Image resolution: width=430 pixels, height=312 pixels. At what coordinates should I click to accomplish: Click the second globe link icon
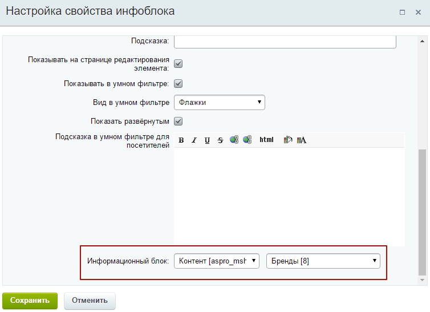247,140
